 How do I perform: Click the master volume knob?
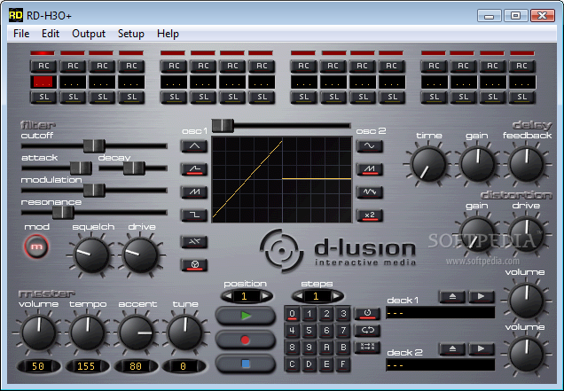pos(38,332)
